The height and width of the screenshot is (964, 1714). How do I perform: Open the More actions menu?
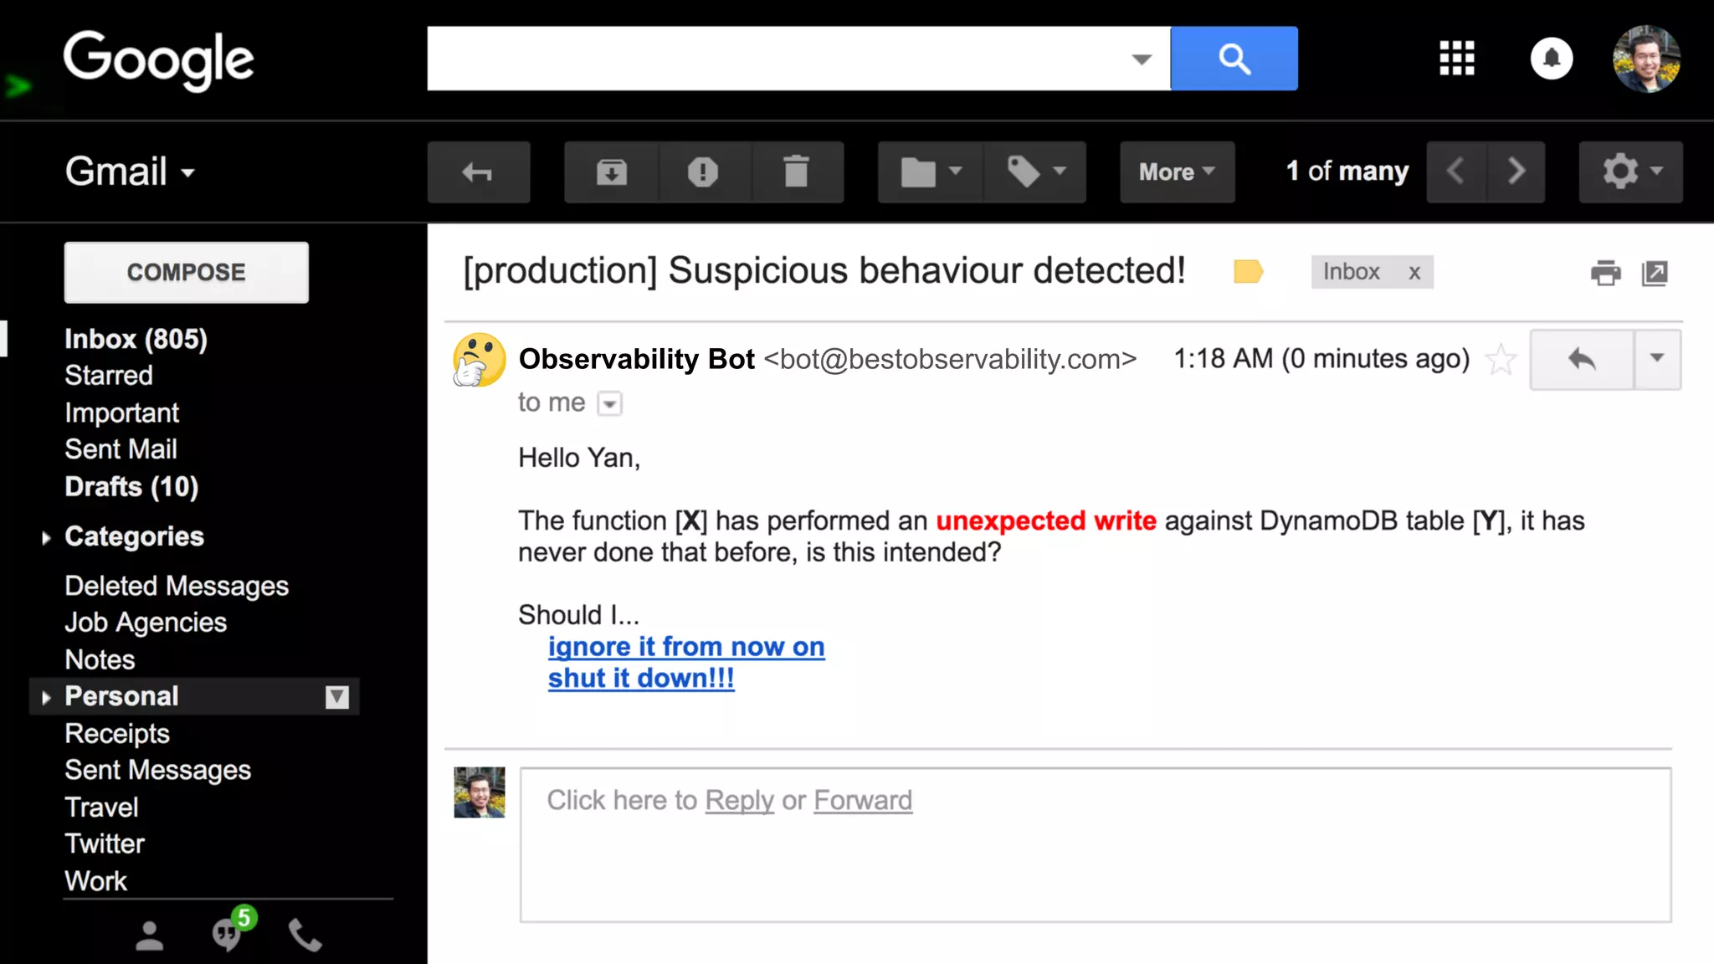[x=1178, y=172]
